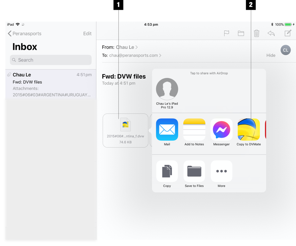Tap Edit in the Inbox header
The height and width of the screenshot is (246, 296).
click(87, 33)
